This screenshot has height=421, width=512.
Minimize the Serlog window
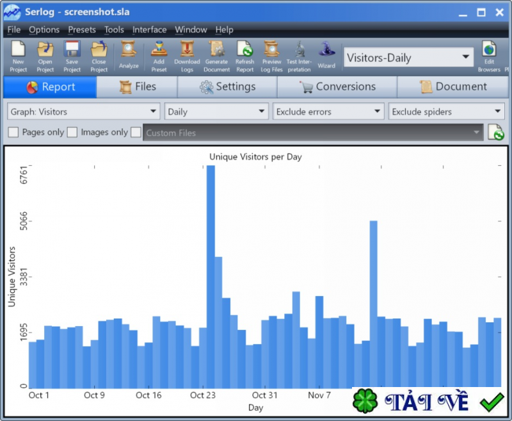463,13
